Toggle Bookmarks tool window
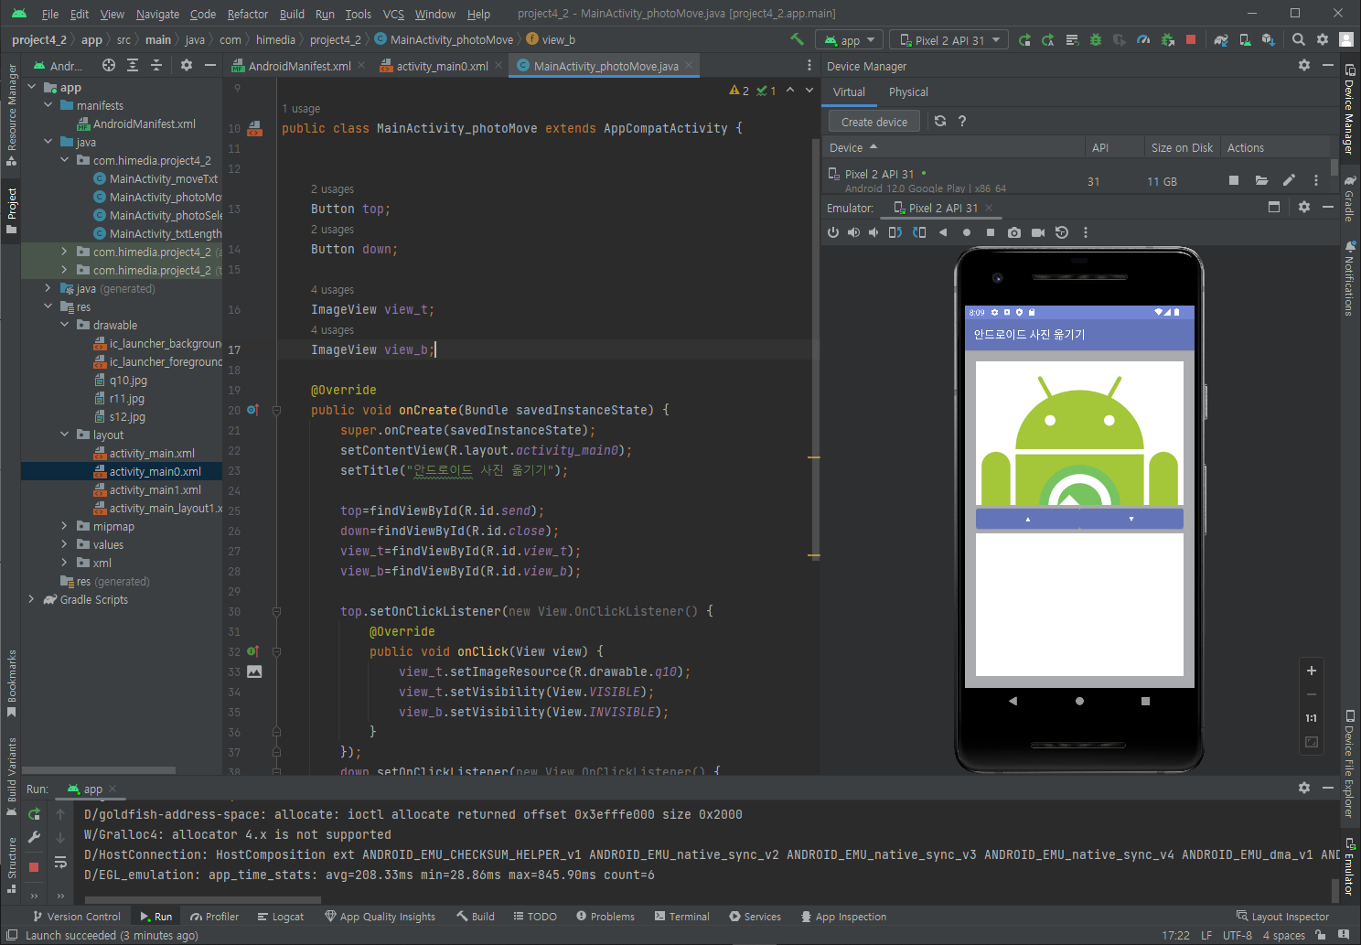The image size is (1361, 945). [12, 684]
